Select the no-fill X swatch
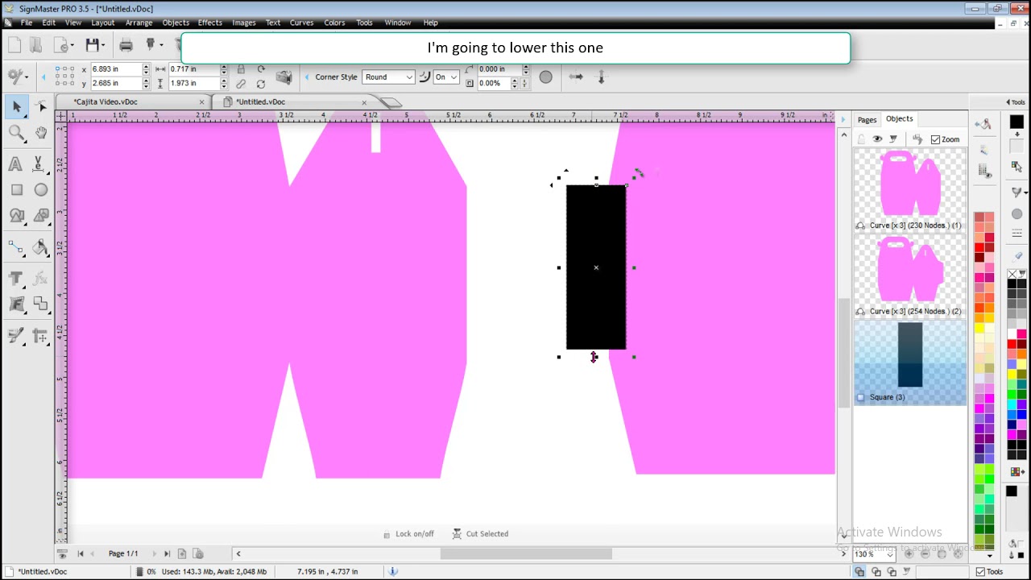The image size is (1031, 580). (1012, 275)
